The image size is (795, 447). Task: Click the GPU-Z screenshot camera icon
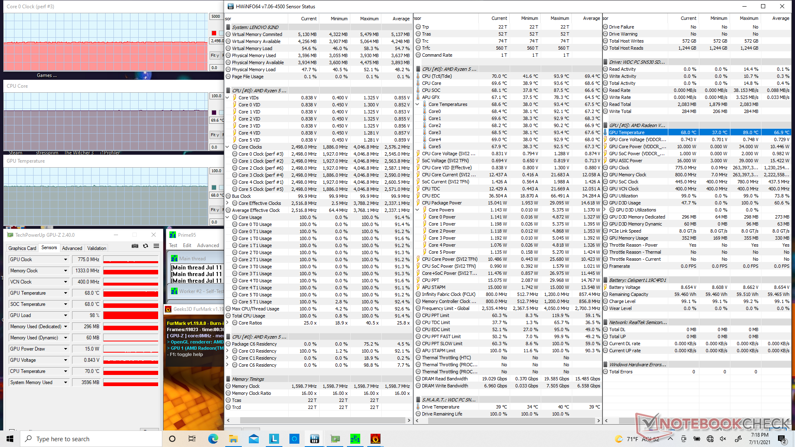tap(135, 246)
